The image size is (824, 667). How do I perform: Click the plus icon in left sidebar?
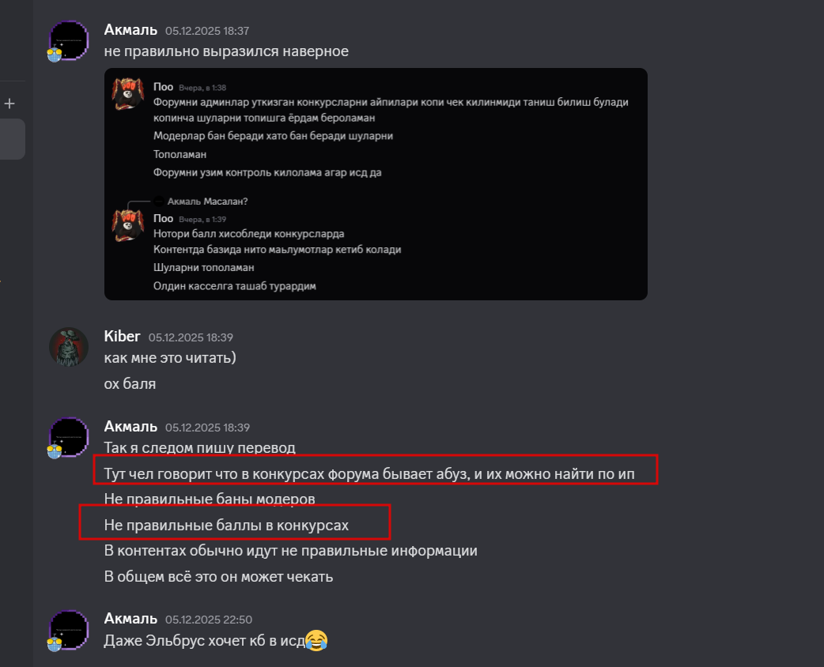tap(9, 104)
